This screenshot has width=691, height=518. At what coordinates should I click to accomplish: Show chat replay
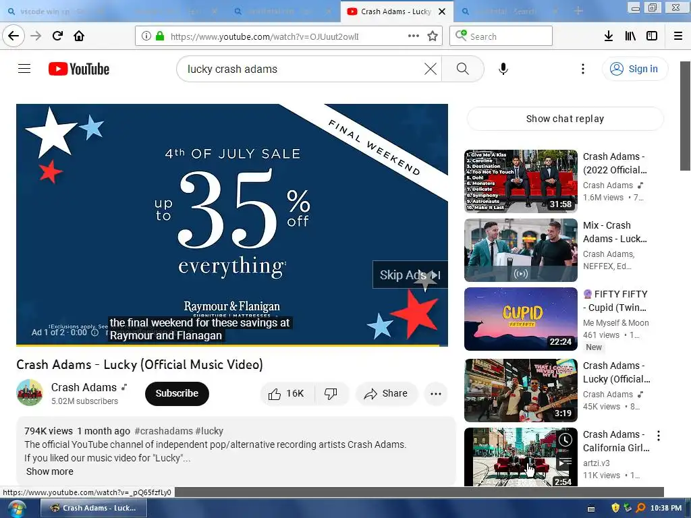tap(565, 119)
